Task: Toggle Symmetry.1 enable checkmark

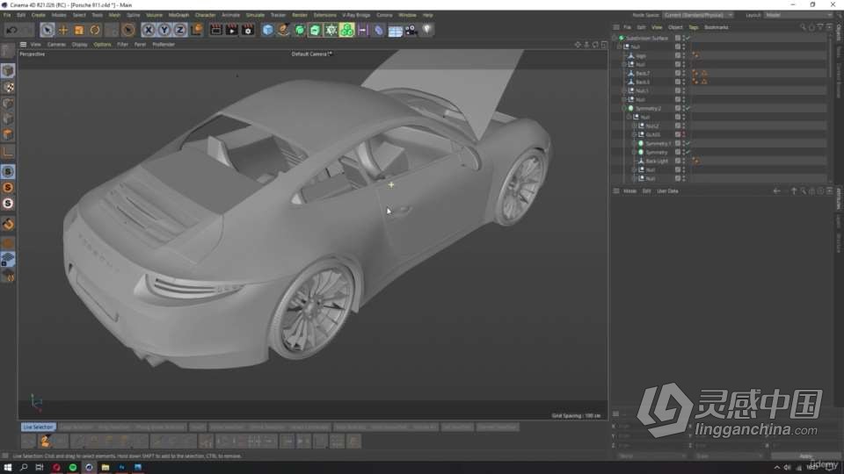Action: pyautogui.click(x=688, y=143)
